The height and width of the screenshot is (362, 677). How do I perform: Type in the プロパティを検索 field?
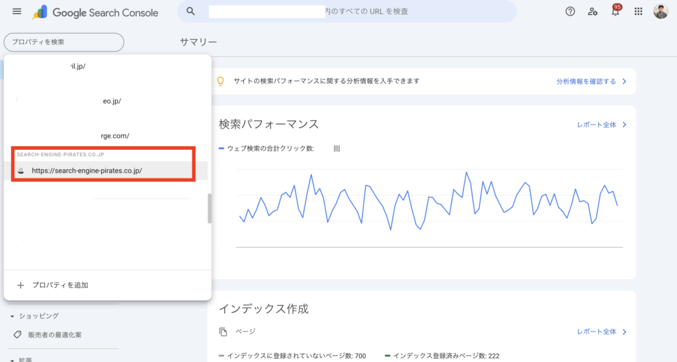click(63, 42)
